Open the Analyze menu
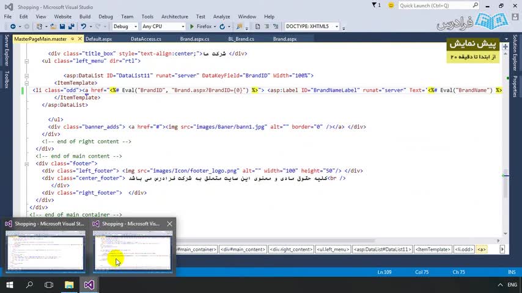 [221, 16]
